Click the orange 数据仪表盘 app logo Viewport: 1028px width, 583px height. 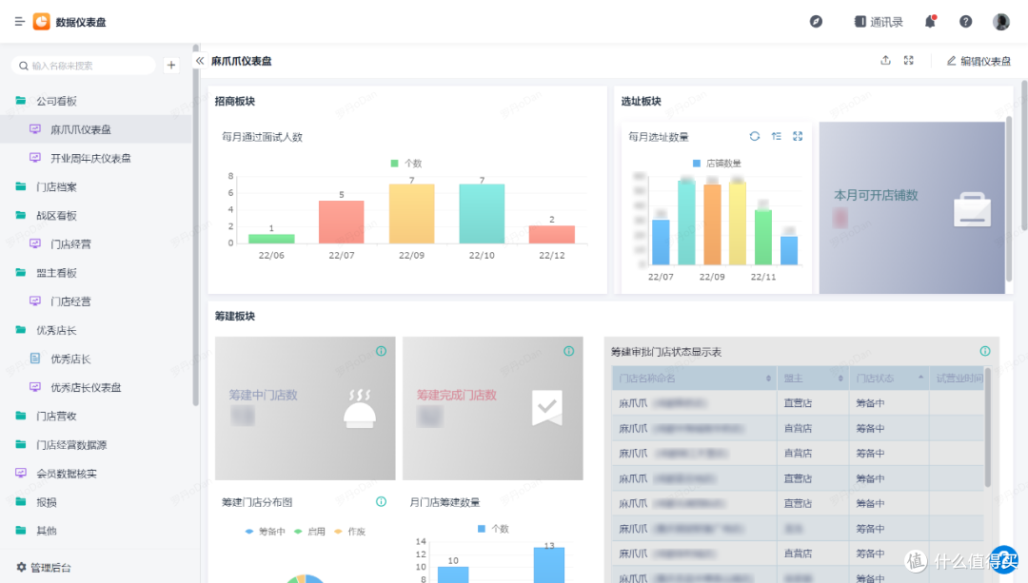[x=41, y=22]
